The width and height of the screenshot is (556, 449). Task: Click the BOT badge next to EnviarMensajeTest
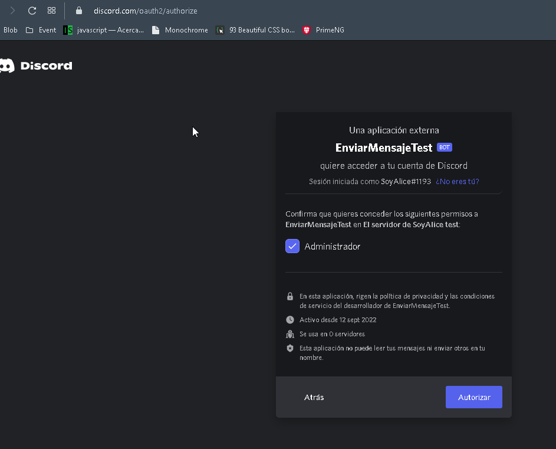(x=444, y=147)
